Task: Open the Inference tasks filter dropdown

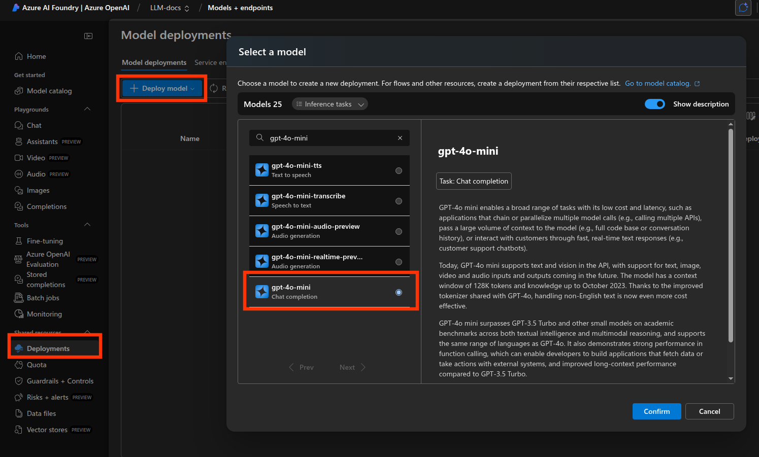Action: (x=330, y=104)
